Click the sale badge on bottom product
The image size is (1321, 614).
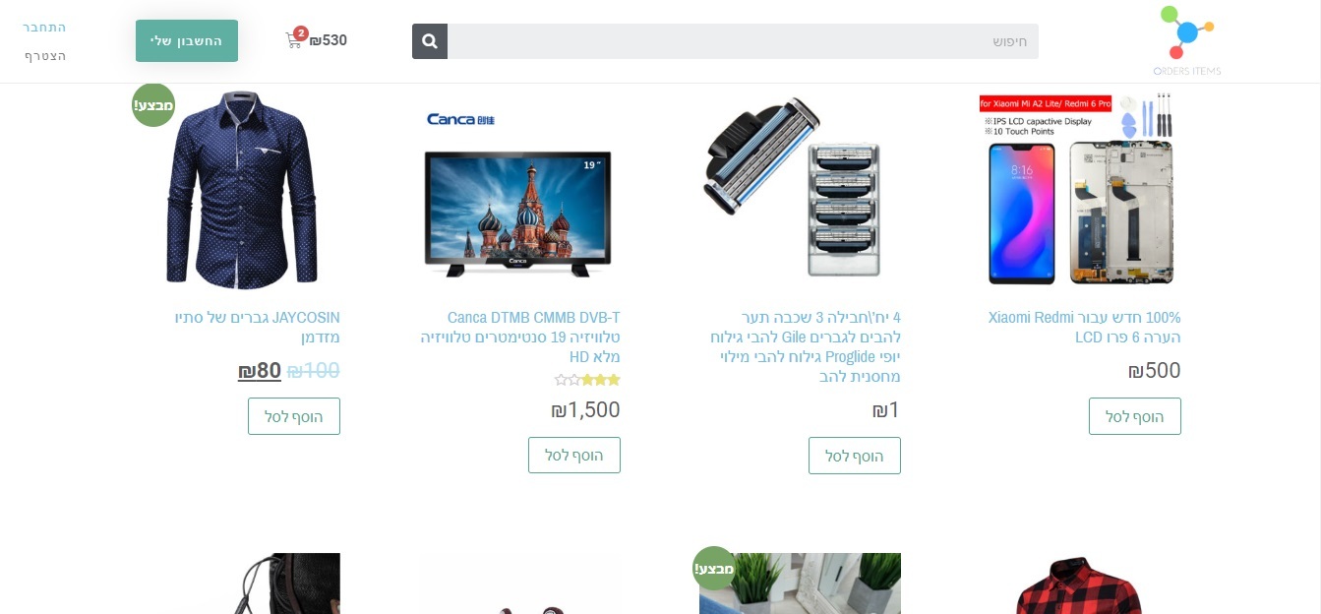pyautogui.click(x=714, y=568)
